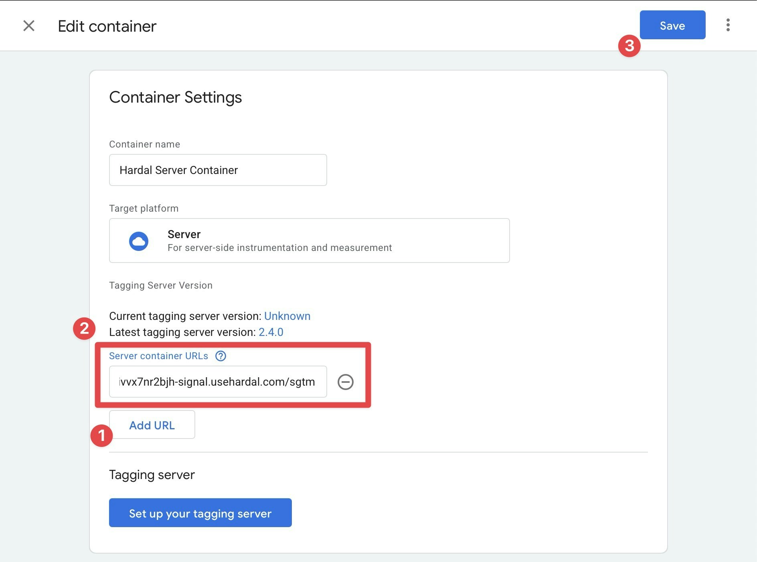Close the Edit container screen
757x562 pixels.
coord(28,26)
